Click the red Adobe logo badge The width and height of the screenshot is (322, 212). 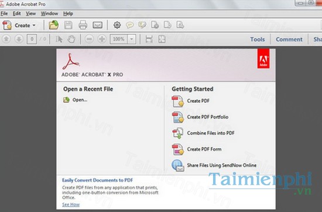(263, 58)
